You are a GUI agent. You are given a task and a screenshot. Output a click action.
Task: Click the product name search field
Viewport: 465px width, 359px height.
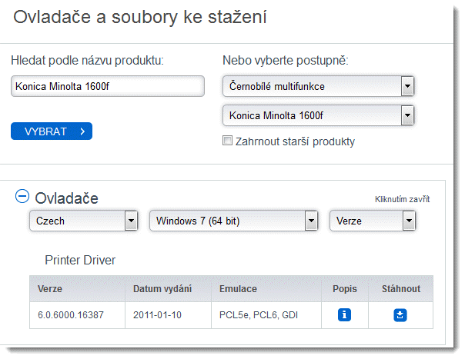point(108,86)
